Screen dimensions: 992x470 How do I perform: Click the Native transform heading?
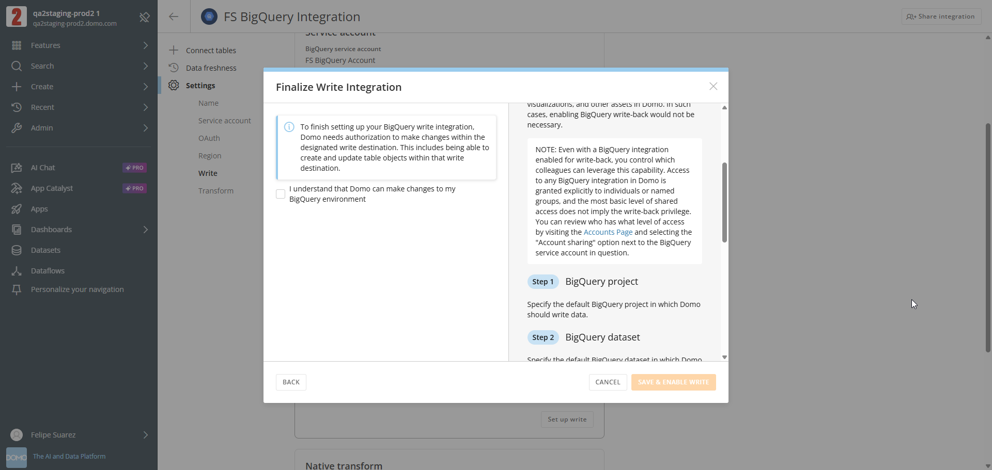click(x=344, y=465)
